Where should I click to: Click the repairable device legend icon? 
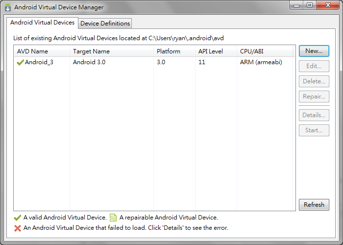(x=113, y=218)
